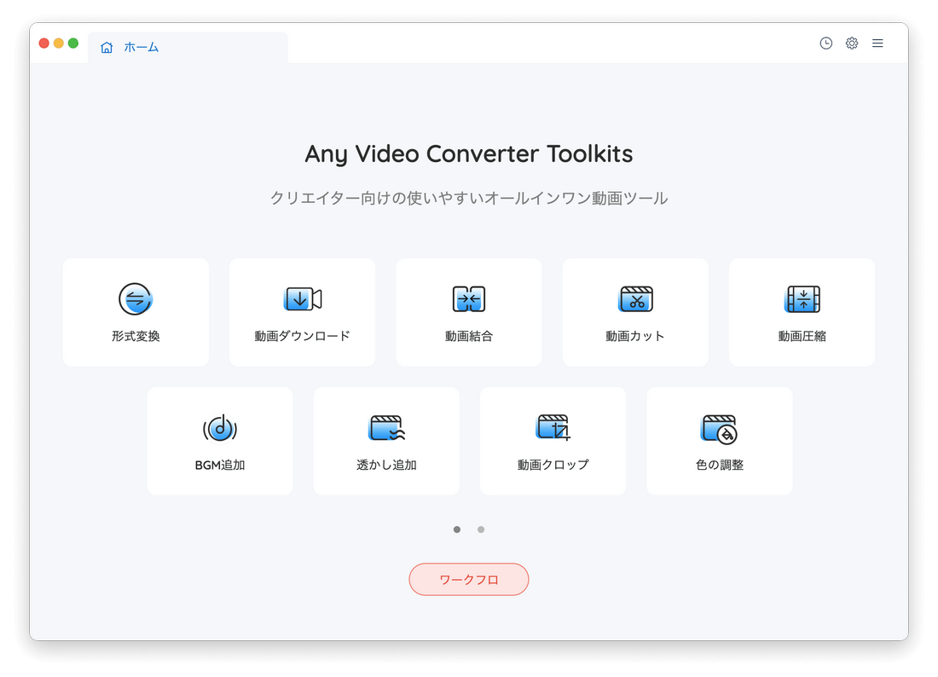Start the 動画クロップ video crop tool
Image resolution: width=938 pixels, height=677 pixels.
coord(553,441)
